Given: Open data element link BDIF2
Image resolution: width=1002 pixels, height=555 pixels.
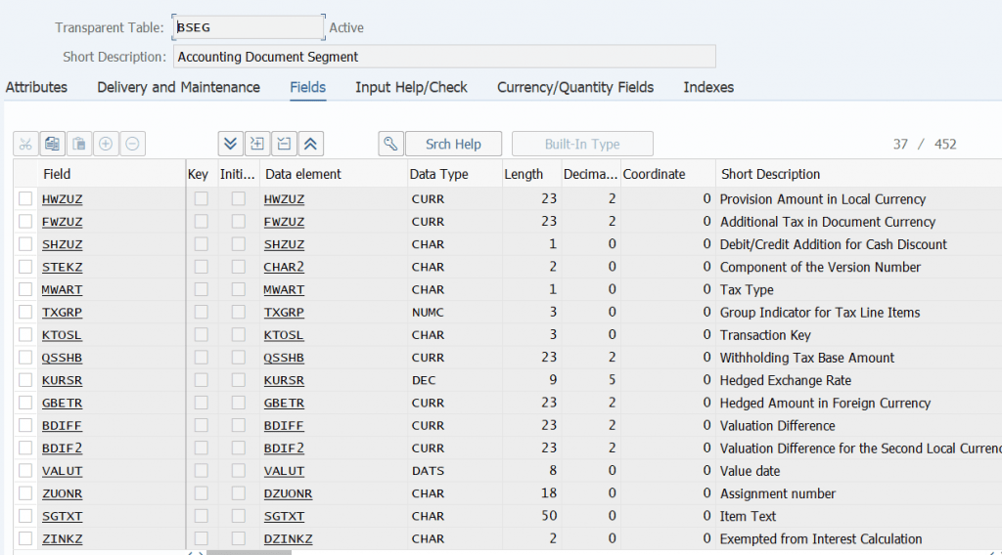Looking at the screenshot, I should (x=284, y=448).
